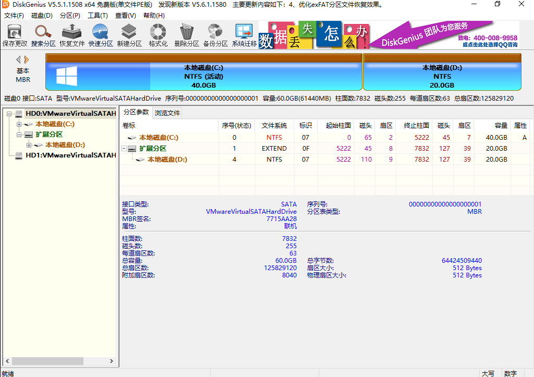Open the 备份分区 (Backup Partition) tool

click(x=215, y=34)
